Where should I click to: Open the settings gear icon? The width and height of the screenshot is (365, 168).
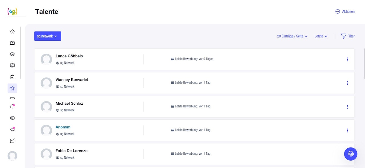pos(12,118)
